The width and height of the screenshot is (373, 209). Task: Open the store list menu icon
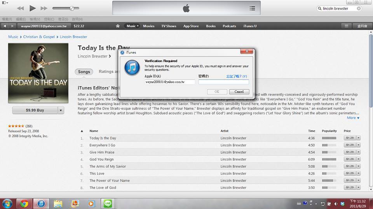(x=347, y=26)
